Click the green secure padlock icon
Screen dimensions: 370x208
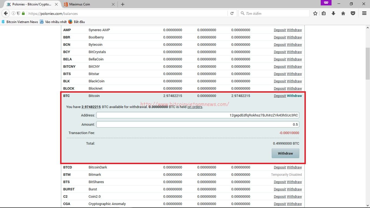23,13
